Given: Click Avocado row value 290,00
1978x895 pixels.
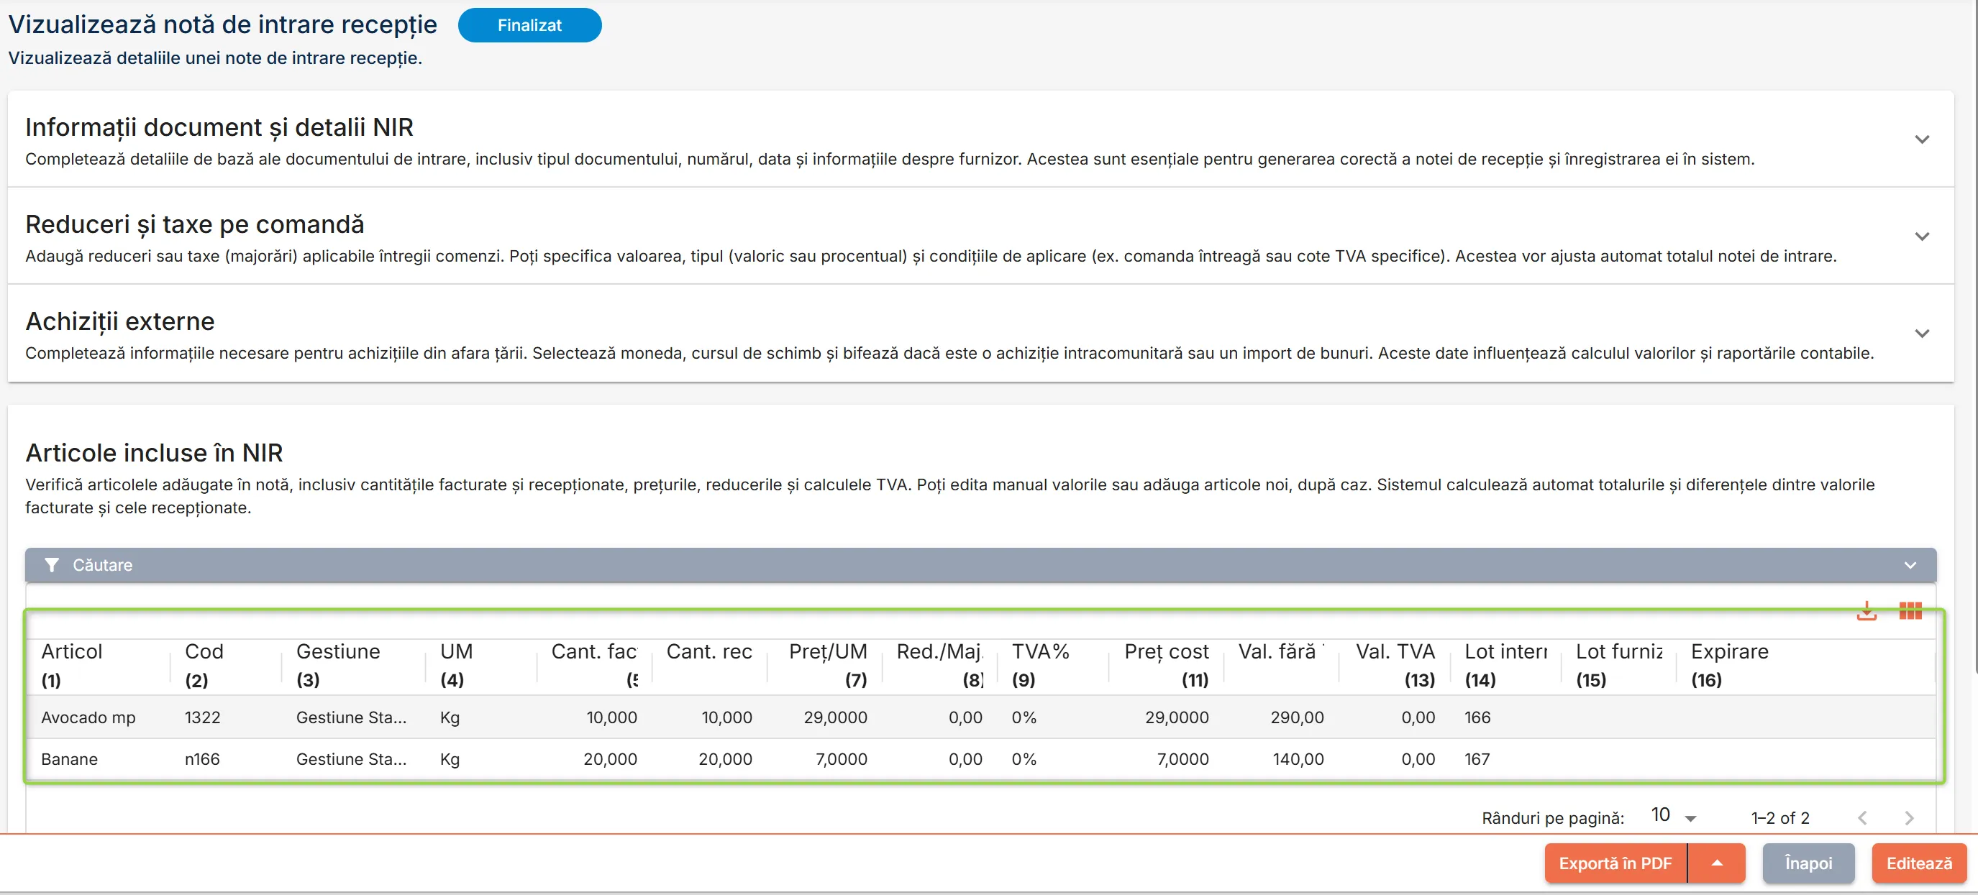Looking at the screenshot, I should click(x=1297, y=717).
